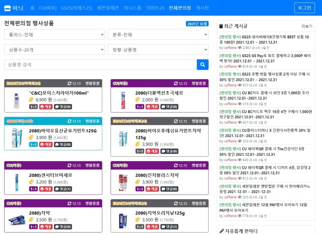Open CU(씨유) nav item
322x235 pixels.
click(x=47, y=8)
